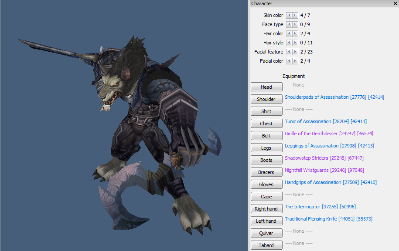This screenshot has width=399, height=251.
Task: Click Shadowstep Striders item link
Action: pos(324,158)
